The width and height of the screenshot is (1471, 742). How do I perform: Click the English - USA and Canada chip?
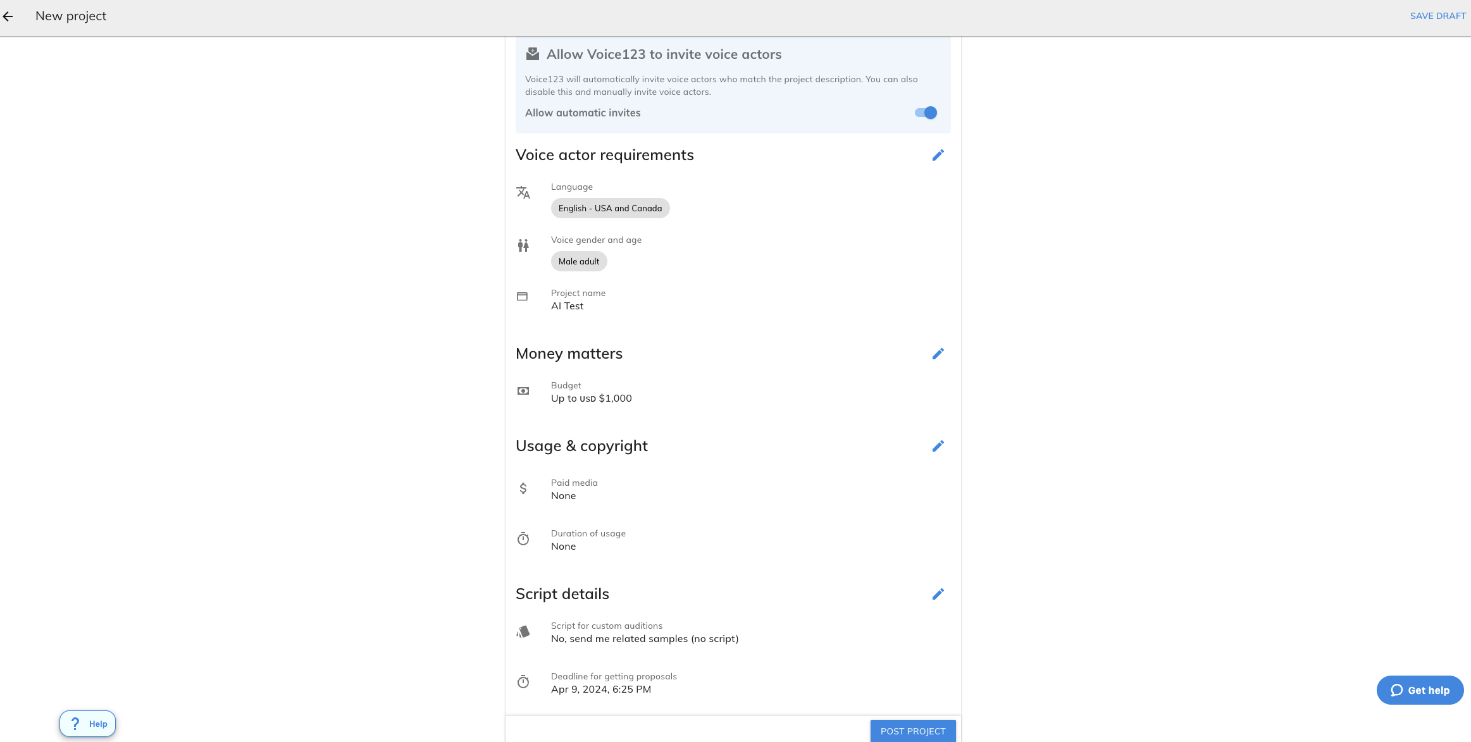coord(610,208)
